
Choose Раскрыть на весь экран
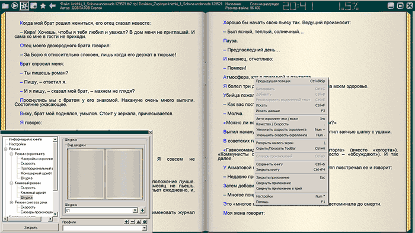click(x=290, y=143)
